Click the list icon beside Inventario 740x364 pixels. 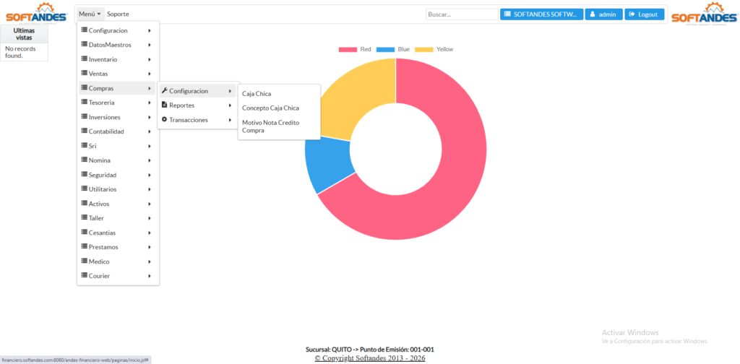pos(84,59)
